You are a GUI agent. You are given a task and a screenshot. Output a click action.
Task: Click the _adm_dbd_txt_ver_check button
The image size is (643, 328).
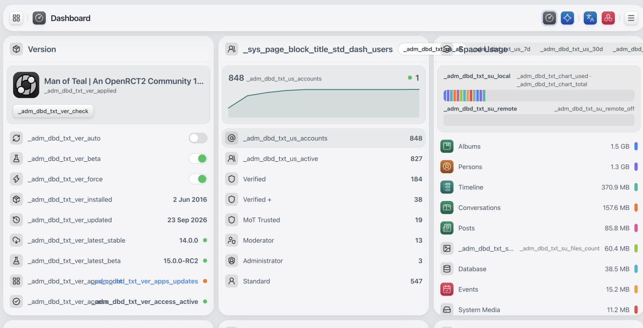point(53,111)
